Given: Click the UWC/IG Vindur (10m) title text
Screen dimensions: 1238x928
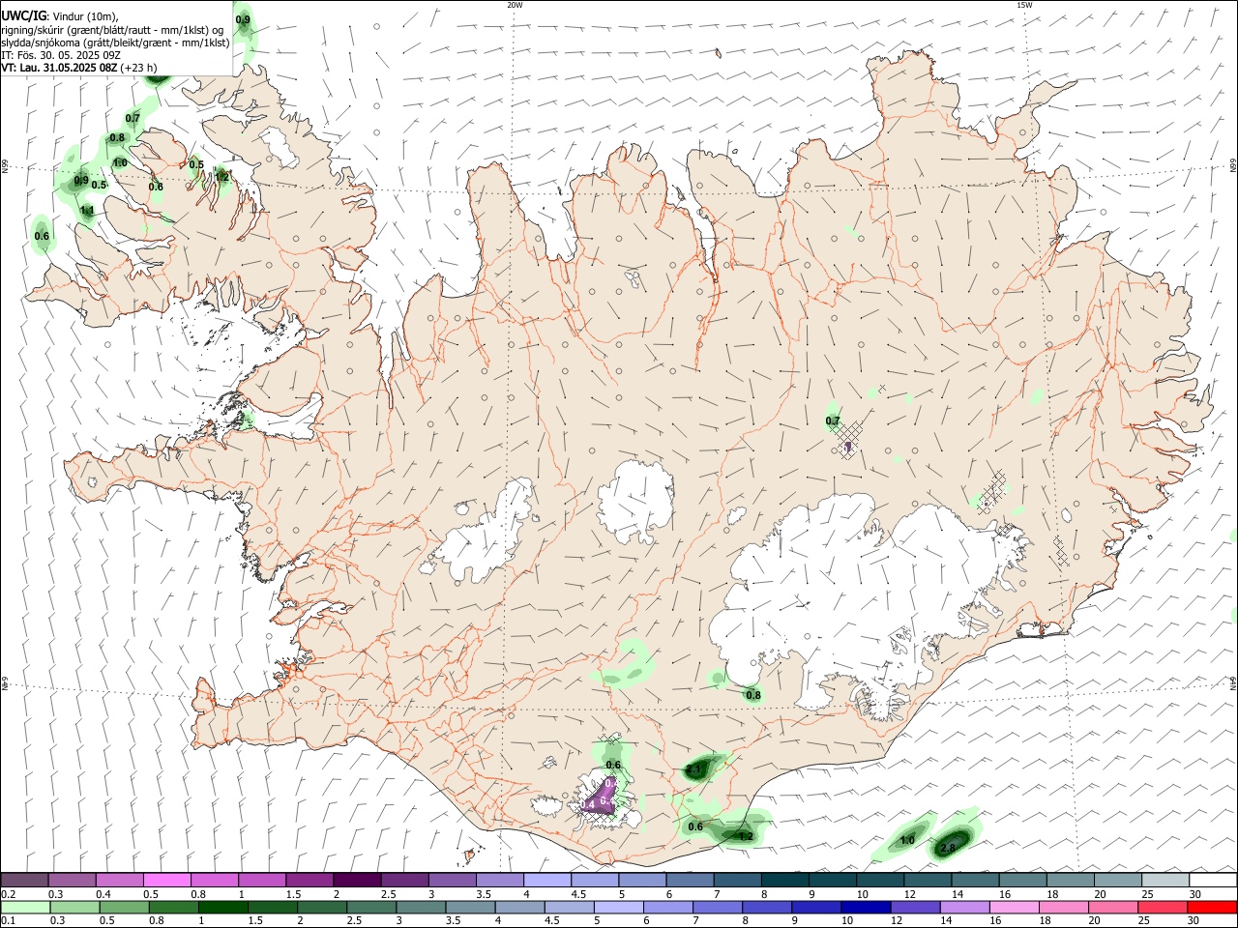Looking at the screenshot, I should tap(60, 16).
